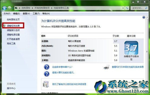Image resolution: width=150 pixels, height=95 pixels.
Task: Expand the address bar history dropdown arrow
Action: (x=123, y=8)
